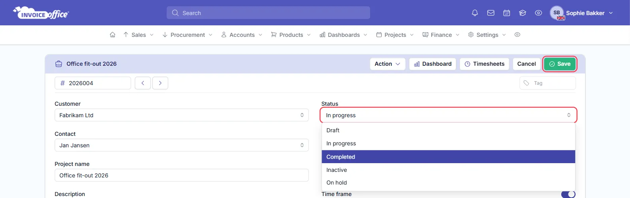The height and width of the screenshot is (198, 630).
Task: Open the notifications bell icon
Action: click(475, 13)
